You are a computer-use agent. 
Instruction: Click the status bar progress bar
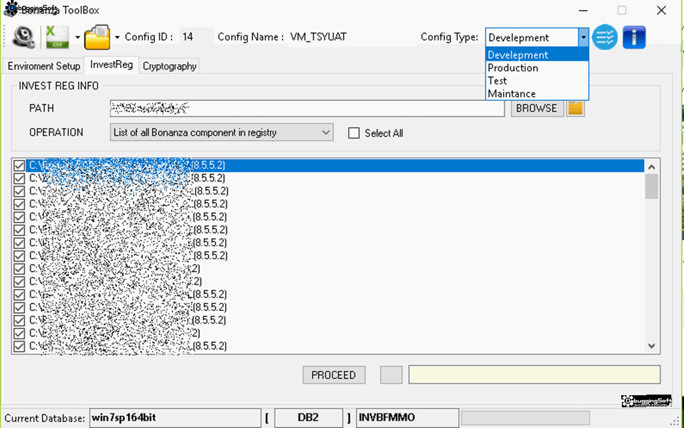(526, 418)
